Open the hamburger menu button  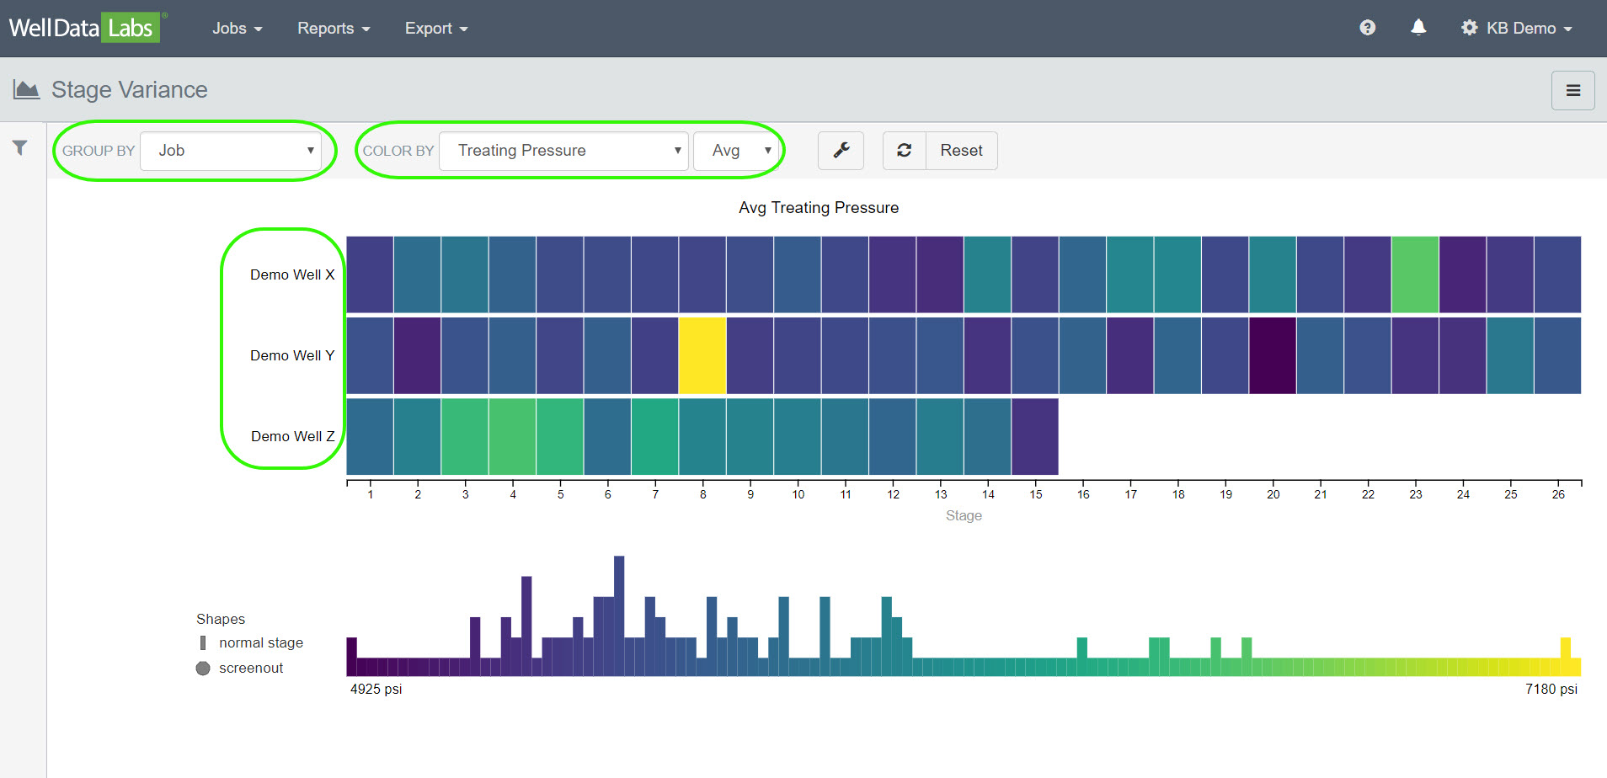point(1572,90)
